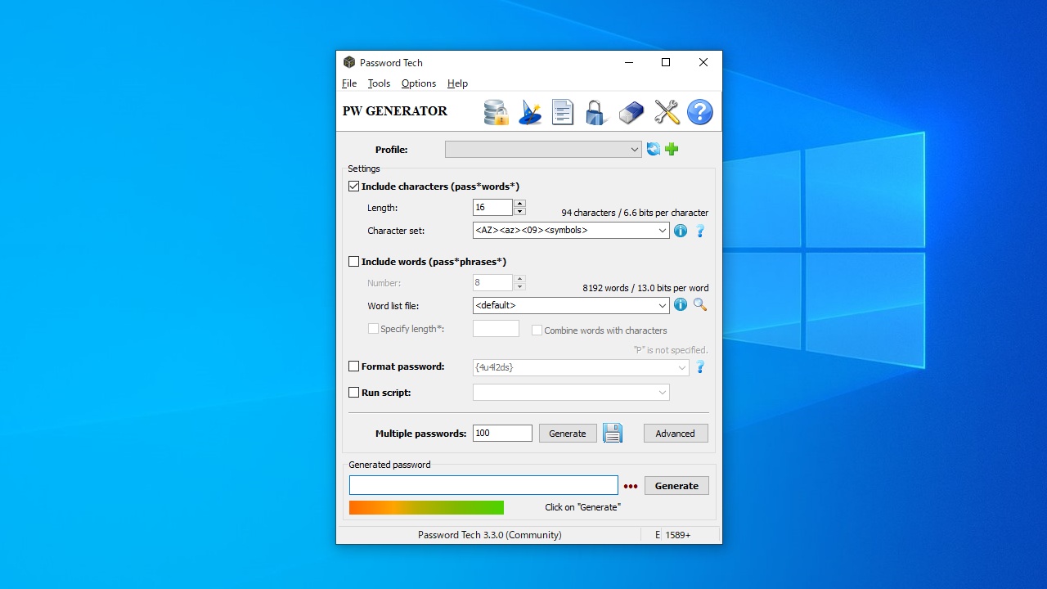Click the 1589+ entropy status bar entry

pos(678,535)
